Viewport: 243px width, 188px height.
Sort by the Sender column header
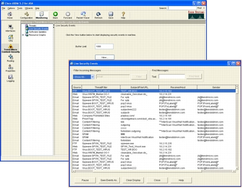click(x=216, y=87)
